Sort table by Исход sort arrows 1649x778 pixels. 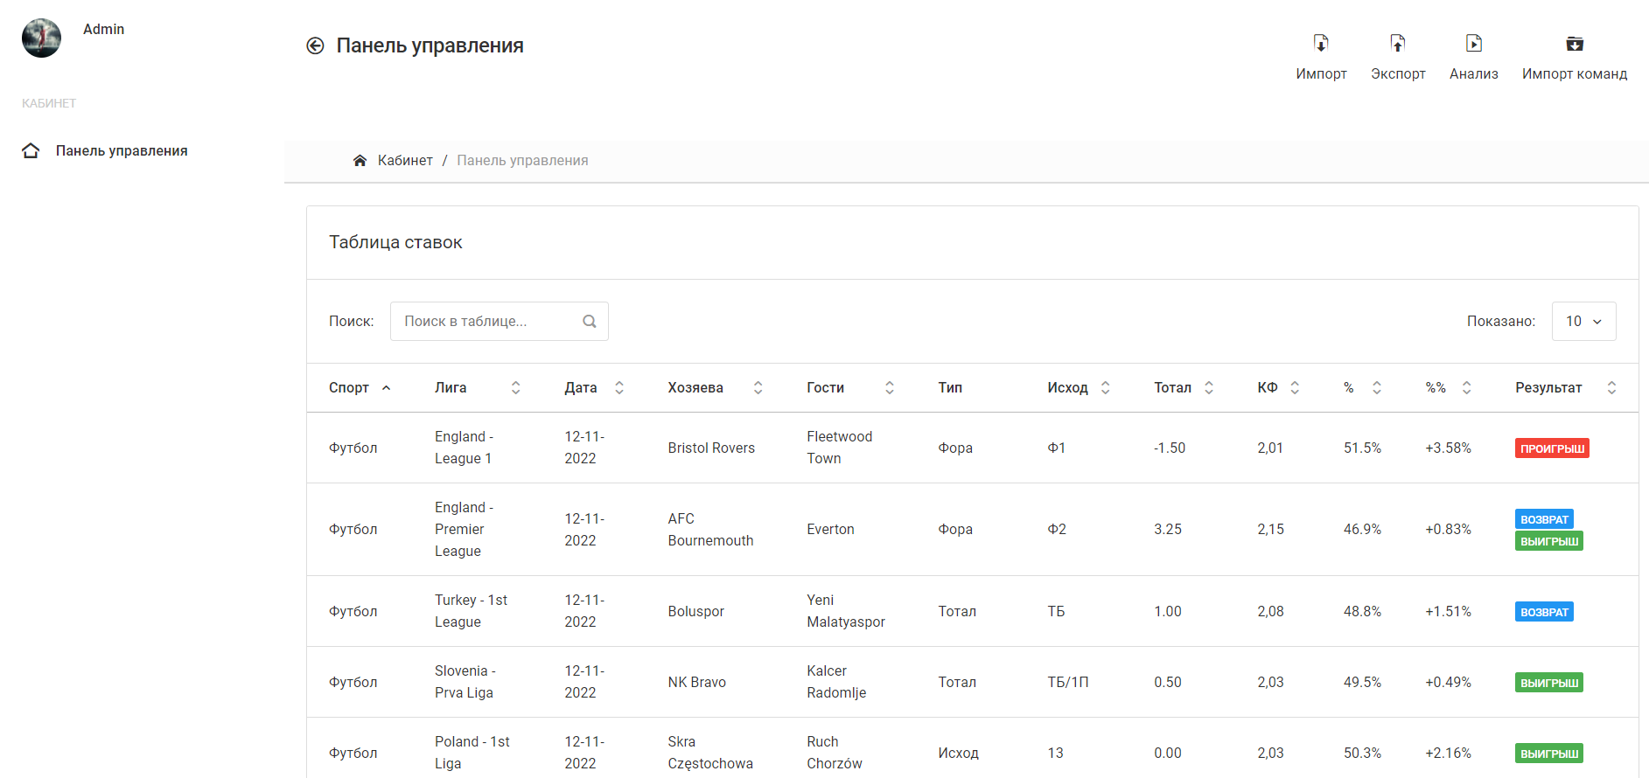pos(1106,387)
